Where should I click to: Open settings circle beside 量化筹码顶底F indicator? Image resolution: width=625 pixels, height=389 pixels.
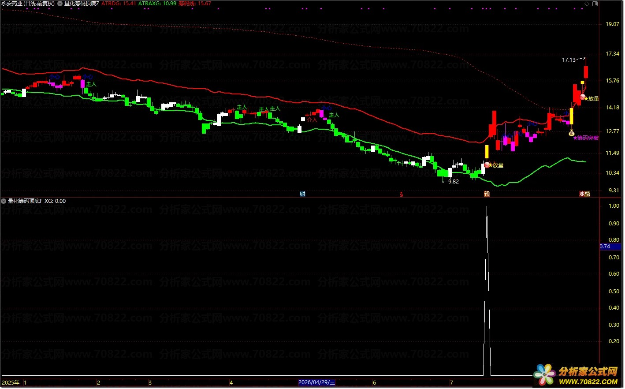click(4, 201)
